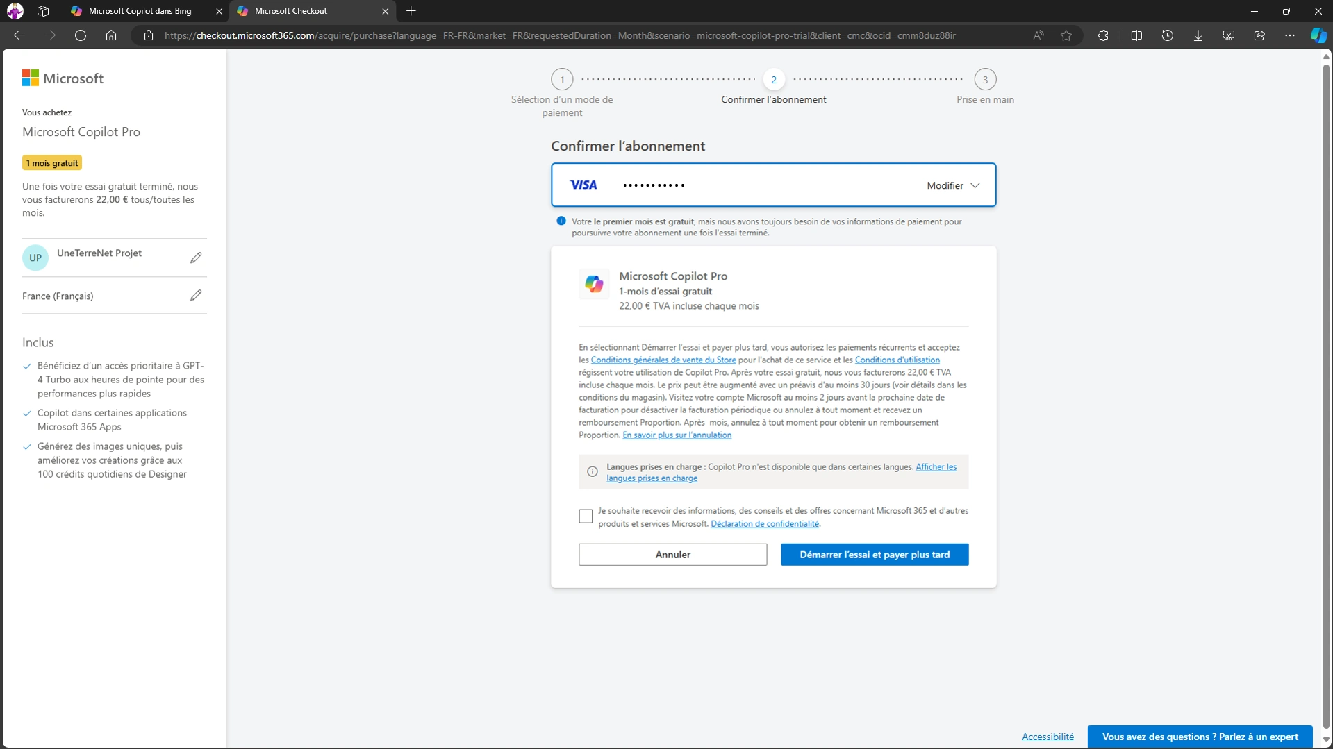Refresh the checkout page
This screenshot has width=1333, height=749.
tap(81, 35)
